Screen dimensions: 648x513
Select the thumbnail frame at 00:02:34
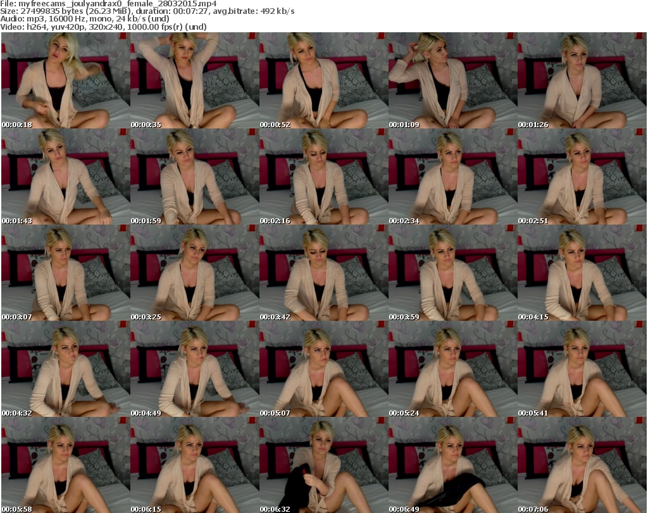pyautogui.click(x=452, y=176)
